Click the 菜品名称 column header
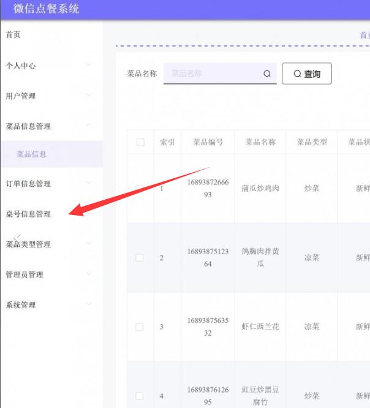370x408 pixels. tap(260, 142)
